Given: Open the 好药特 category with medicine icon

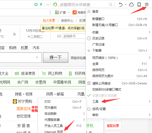Looking at the screenshot, I should (77, 74).
